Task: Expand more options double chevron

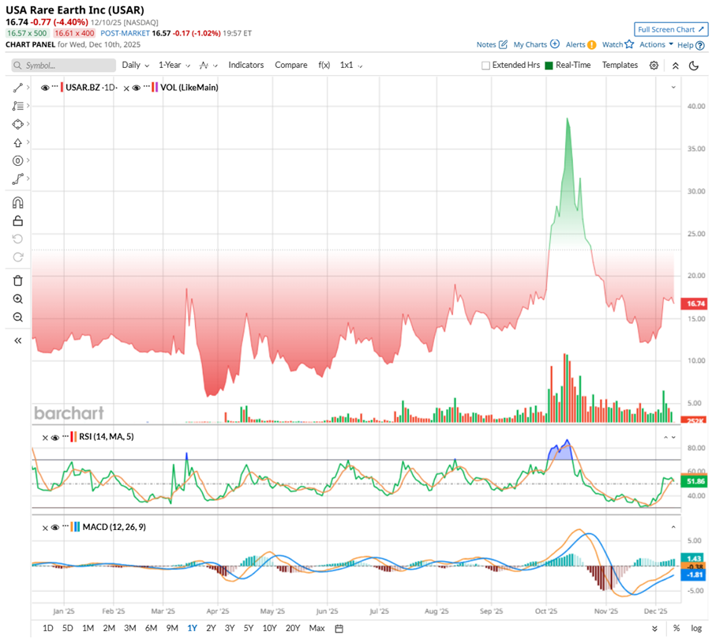Action: 654,629
